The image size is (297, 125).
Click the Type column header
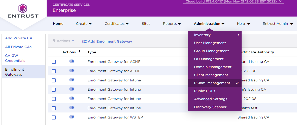(x=92, y=52)
